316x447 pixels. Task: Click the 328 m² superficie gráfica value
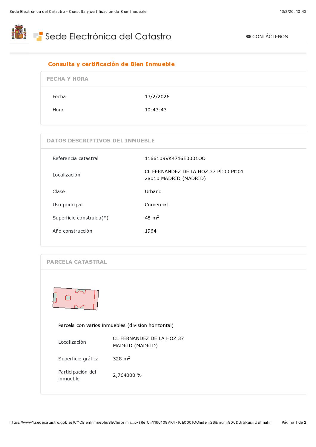pyautogui.click(x=121, y=359)
